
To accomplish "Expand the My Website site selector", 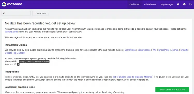I will click(x=40, y=13).
